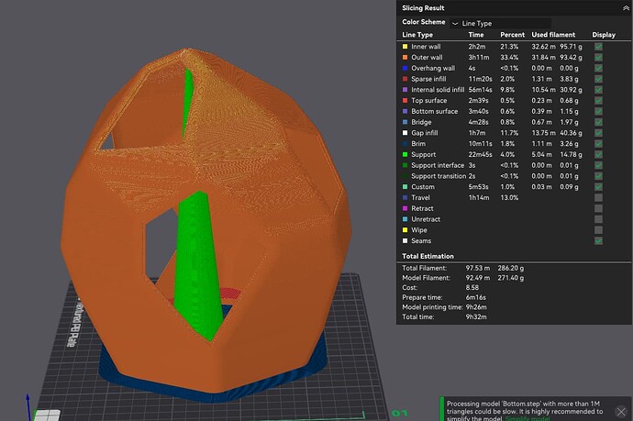Click the orange Outer wall color swatch
The image size is (633, 421).
coord(405,57)
